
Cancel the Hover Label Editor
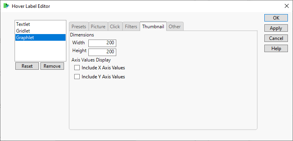[276, 38]
